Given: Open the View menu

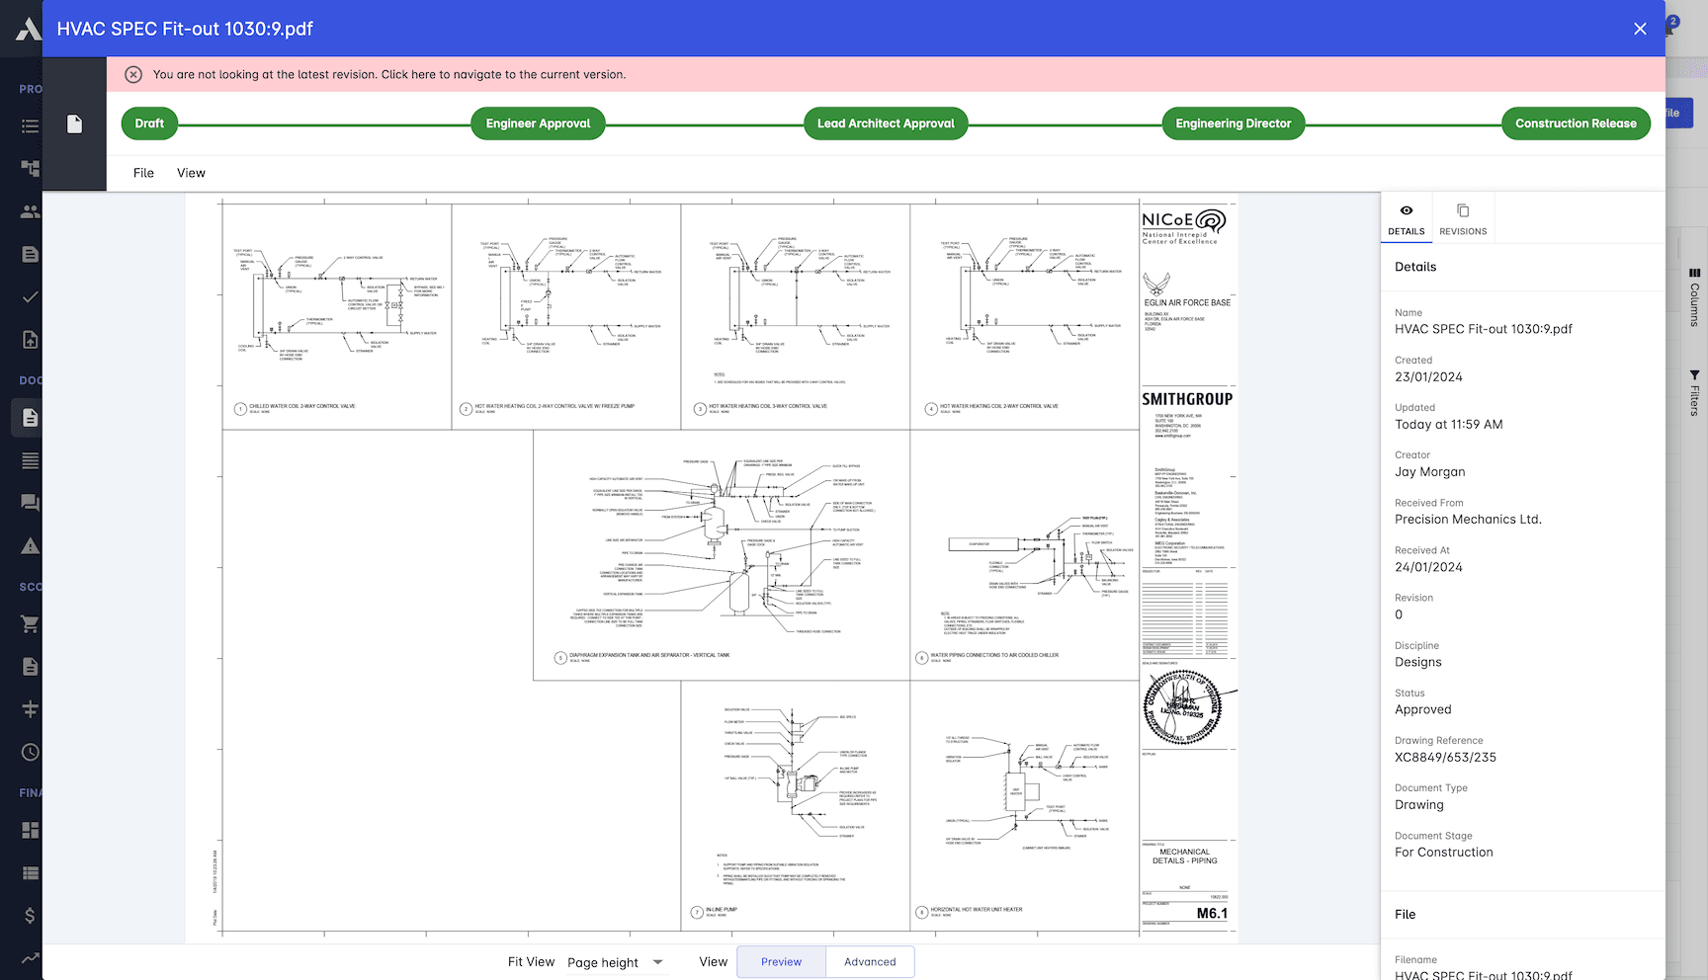Looking at the screenshot, I should click(x=191, y=173).
